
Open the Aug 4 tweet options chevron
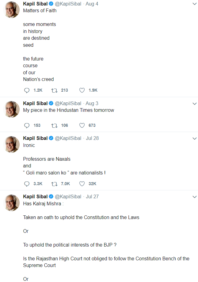[x=194, y=4]
